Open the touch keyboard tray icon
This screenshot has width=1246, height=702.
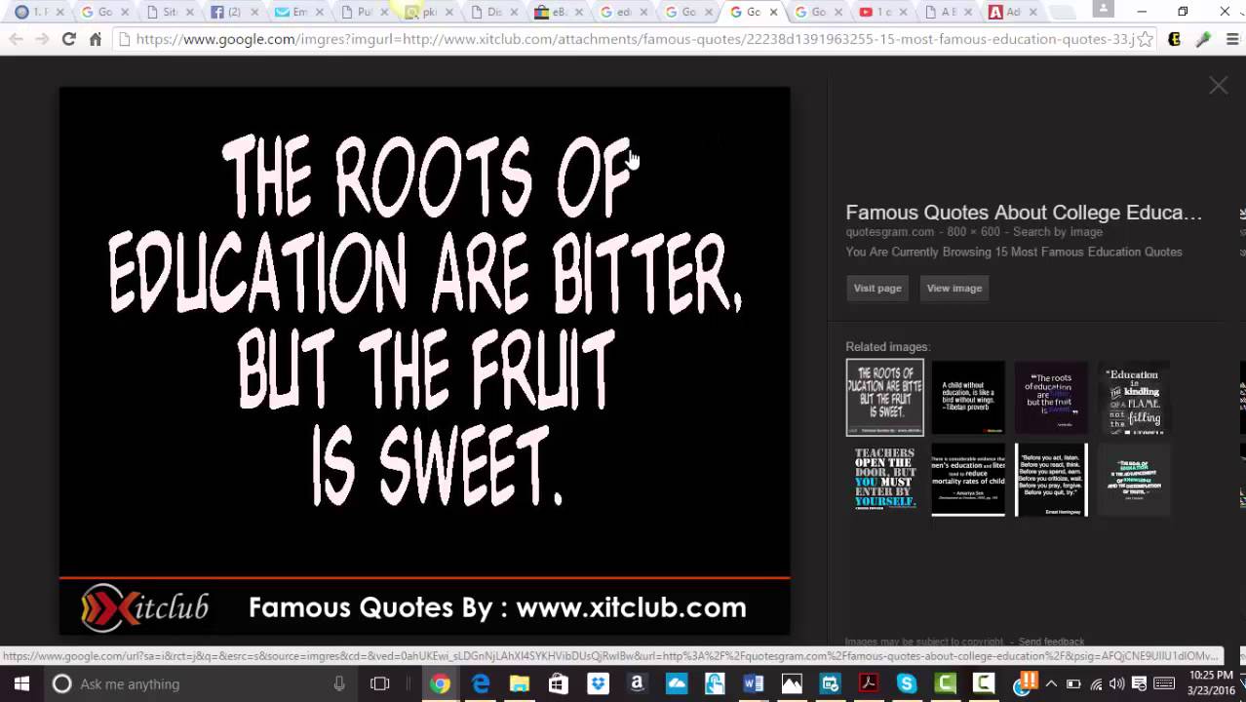point(1163,683)
